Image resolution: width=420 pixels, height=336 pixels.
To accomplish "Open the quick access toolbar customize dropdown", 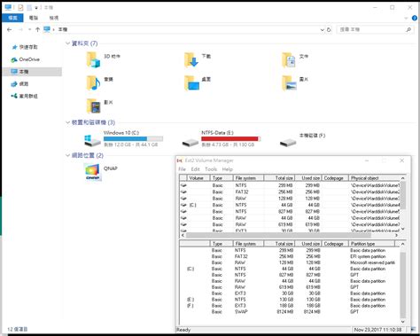I will point(36,8).
